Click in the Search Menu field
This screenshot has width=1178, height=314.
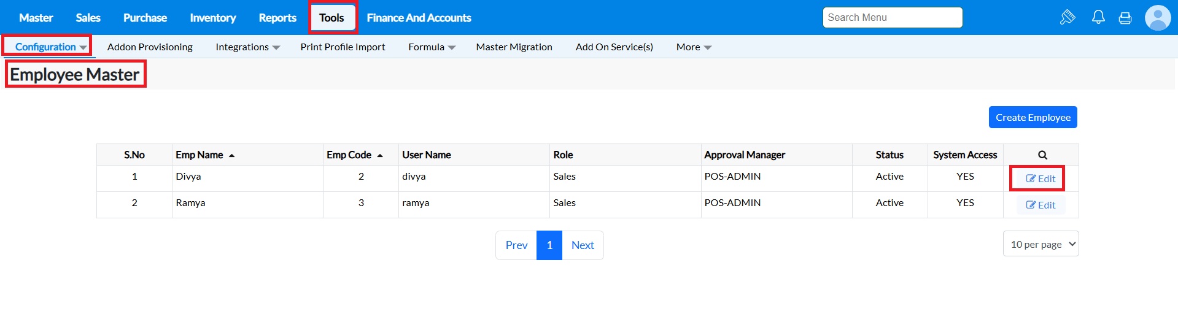click(x=892, y=18)
